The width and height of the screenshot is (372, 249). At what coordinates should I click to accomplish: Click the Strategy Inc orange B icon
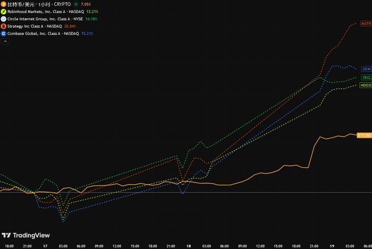(3, 26)
